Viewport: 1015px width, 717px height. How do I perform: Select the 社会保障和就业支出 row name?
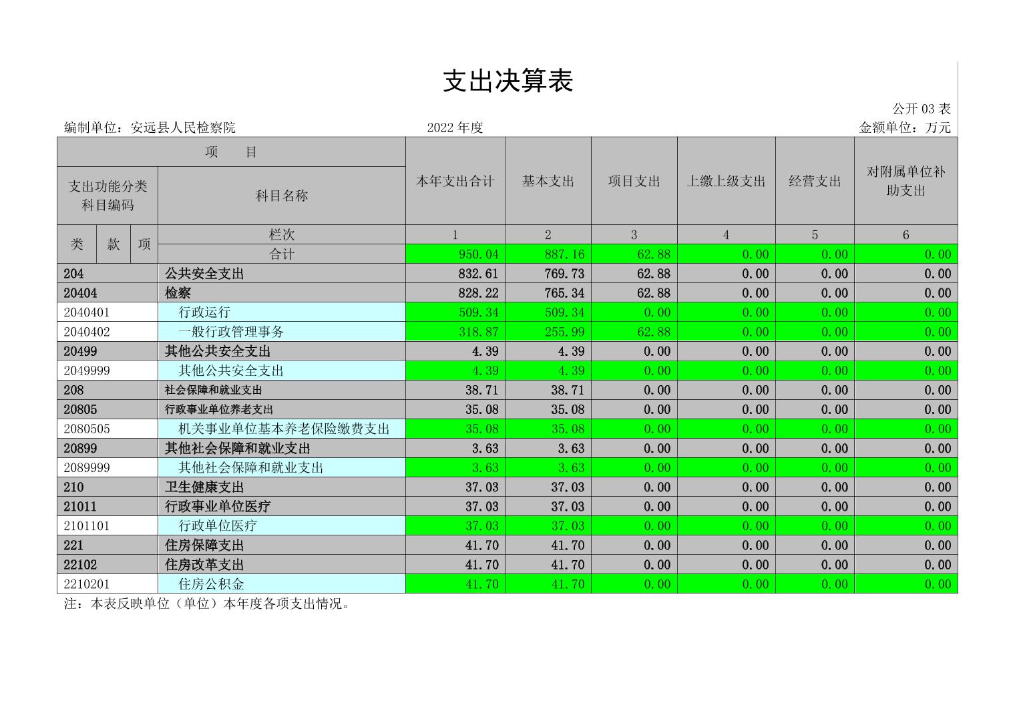click(x=282, y=390)
